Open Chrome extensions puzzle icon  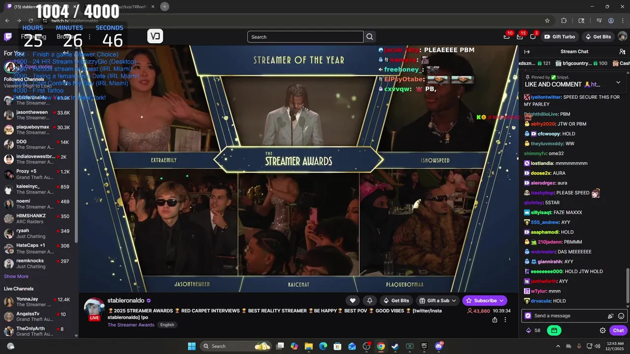pos(564,21)
